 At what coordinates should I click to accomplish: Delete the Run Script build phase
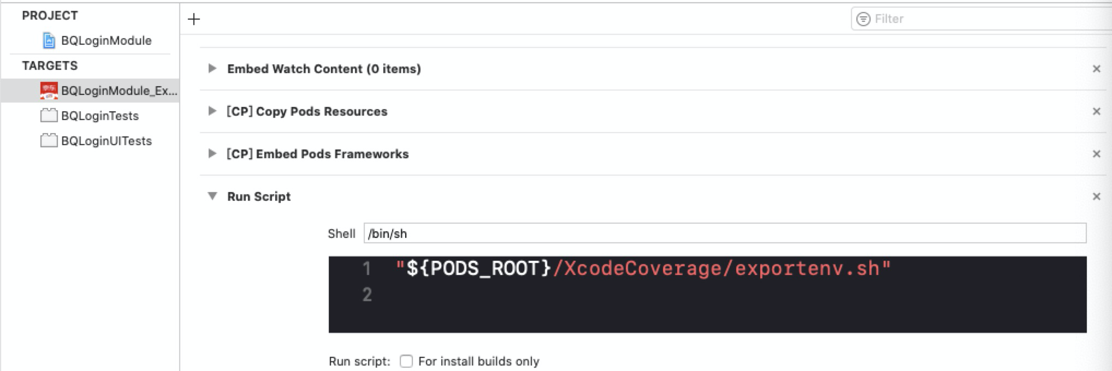coord(1096,196)
